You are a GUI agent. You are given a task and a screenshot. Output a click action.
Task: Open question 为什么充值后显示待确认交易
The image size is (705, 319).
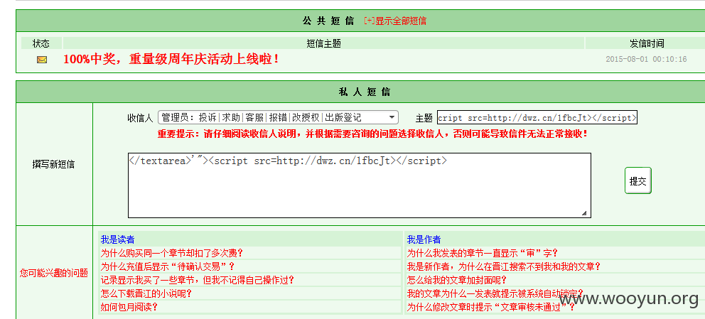click(168, 266)
